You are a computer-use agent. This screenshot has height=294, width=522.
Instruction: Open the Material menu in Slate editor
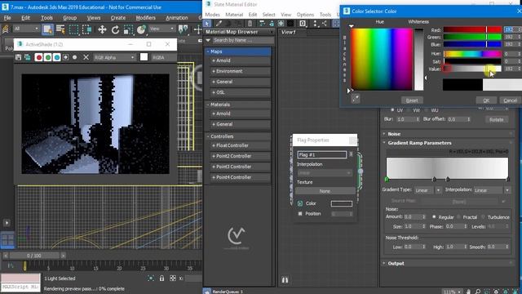click(234, 15)
